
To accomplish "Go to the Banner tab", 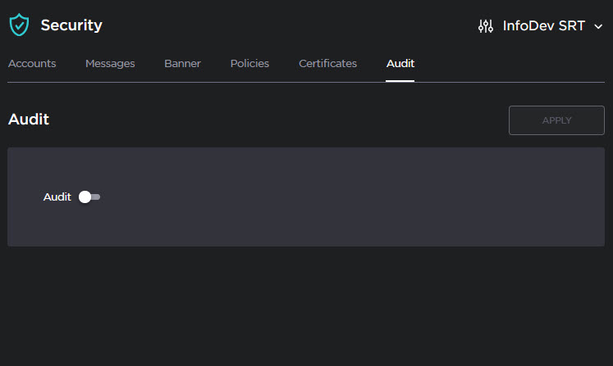I will pyautogui.click(x=182, y=63).
